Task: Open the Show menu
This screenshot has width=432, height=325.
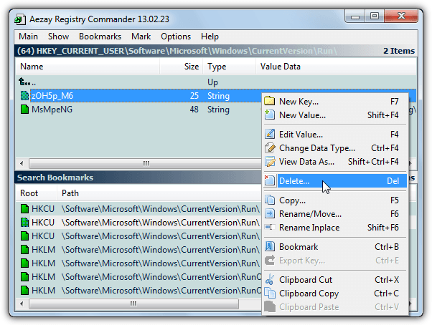Action: tap(58, 37)
